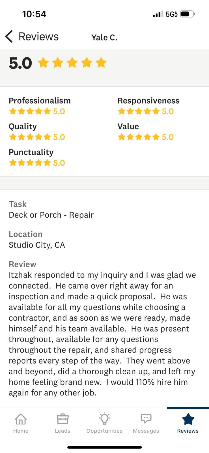Tap the cellular signal bars
The image size is (209, 453).
pyautogui.click(x=158, y=14)
